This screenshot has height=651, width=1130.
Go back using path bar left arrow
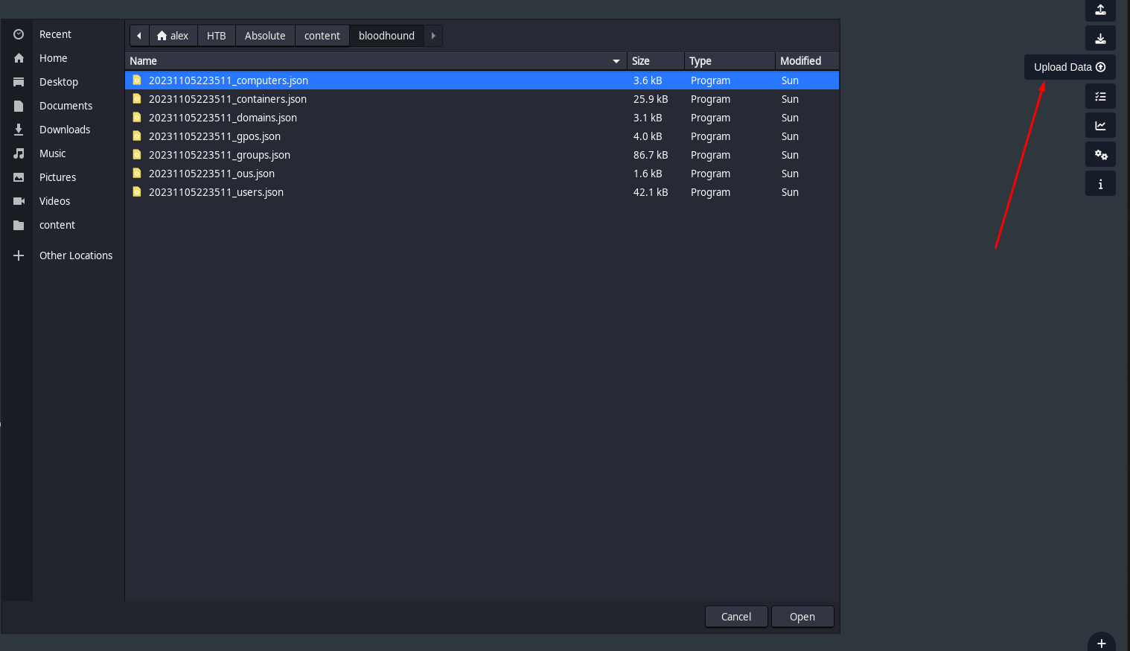point(139,36)
